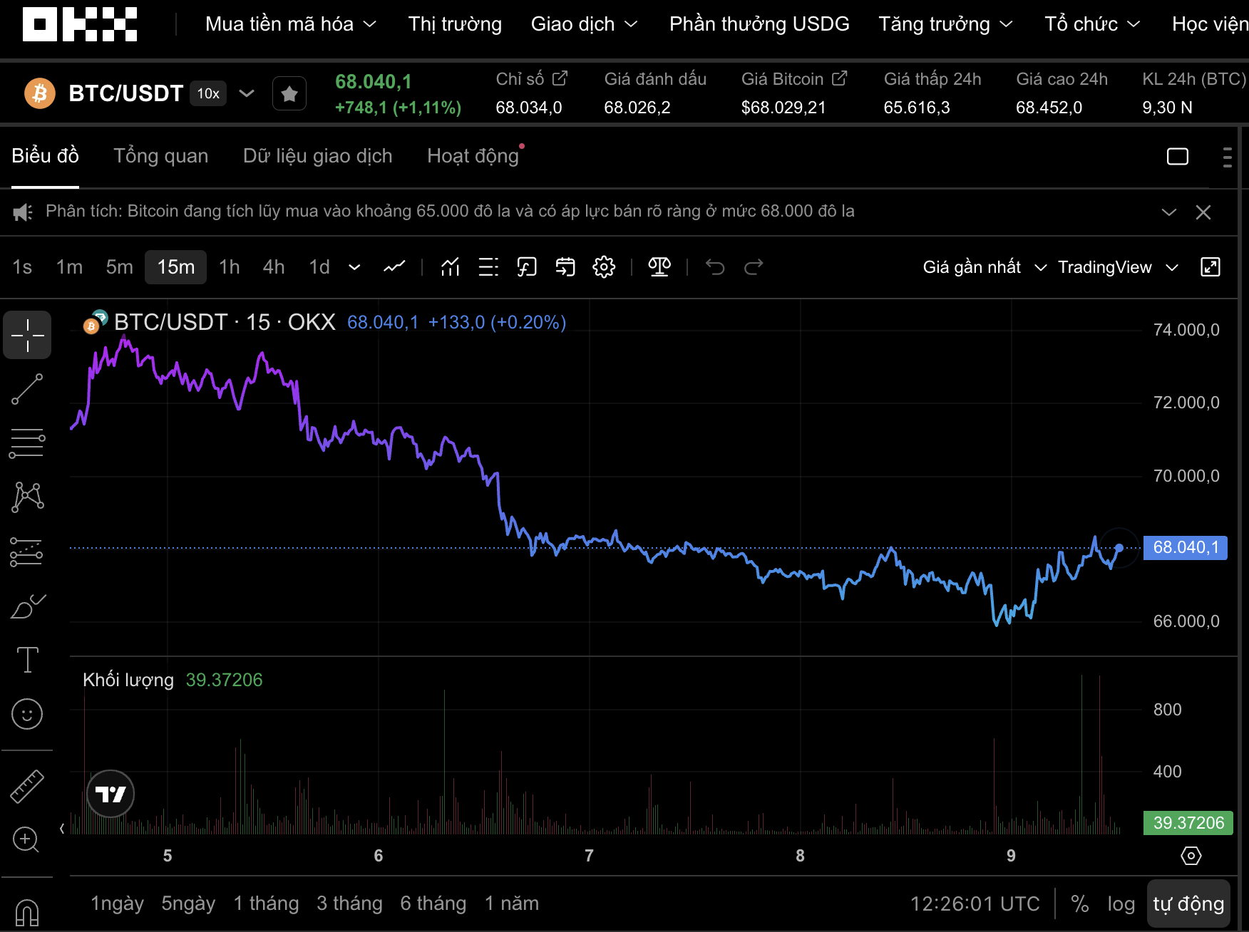Click the 68.040,1 current price label
1249x932 pixels.
[1185, 547]
